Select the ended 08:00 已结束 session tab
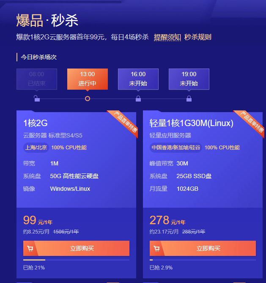Image resolution: width=266 pixels, height=283 pixels. point(37,79)
